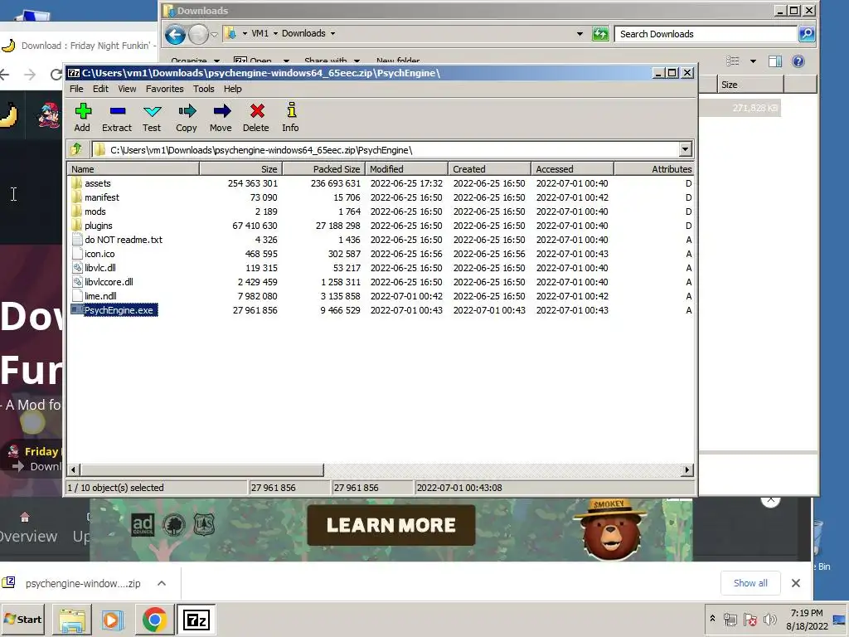Click the assets folder icon
The height and width of the screenshot is (637, 849).
76,183
